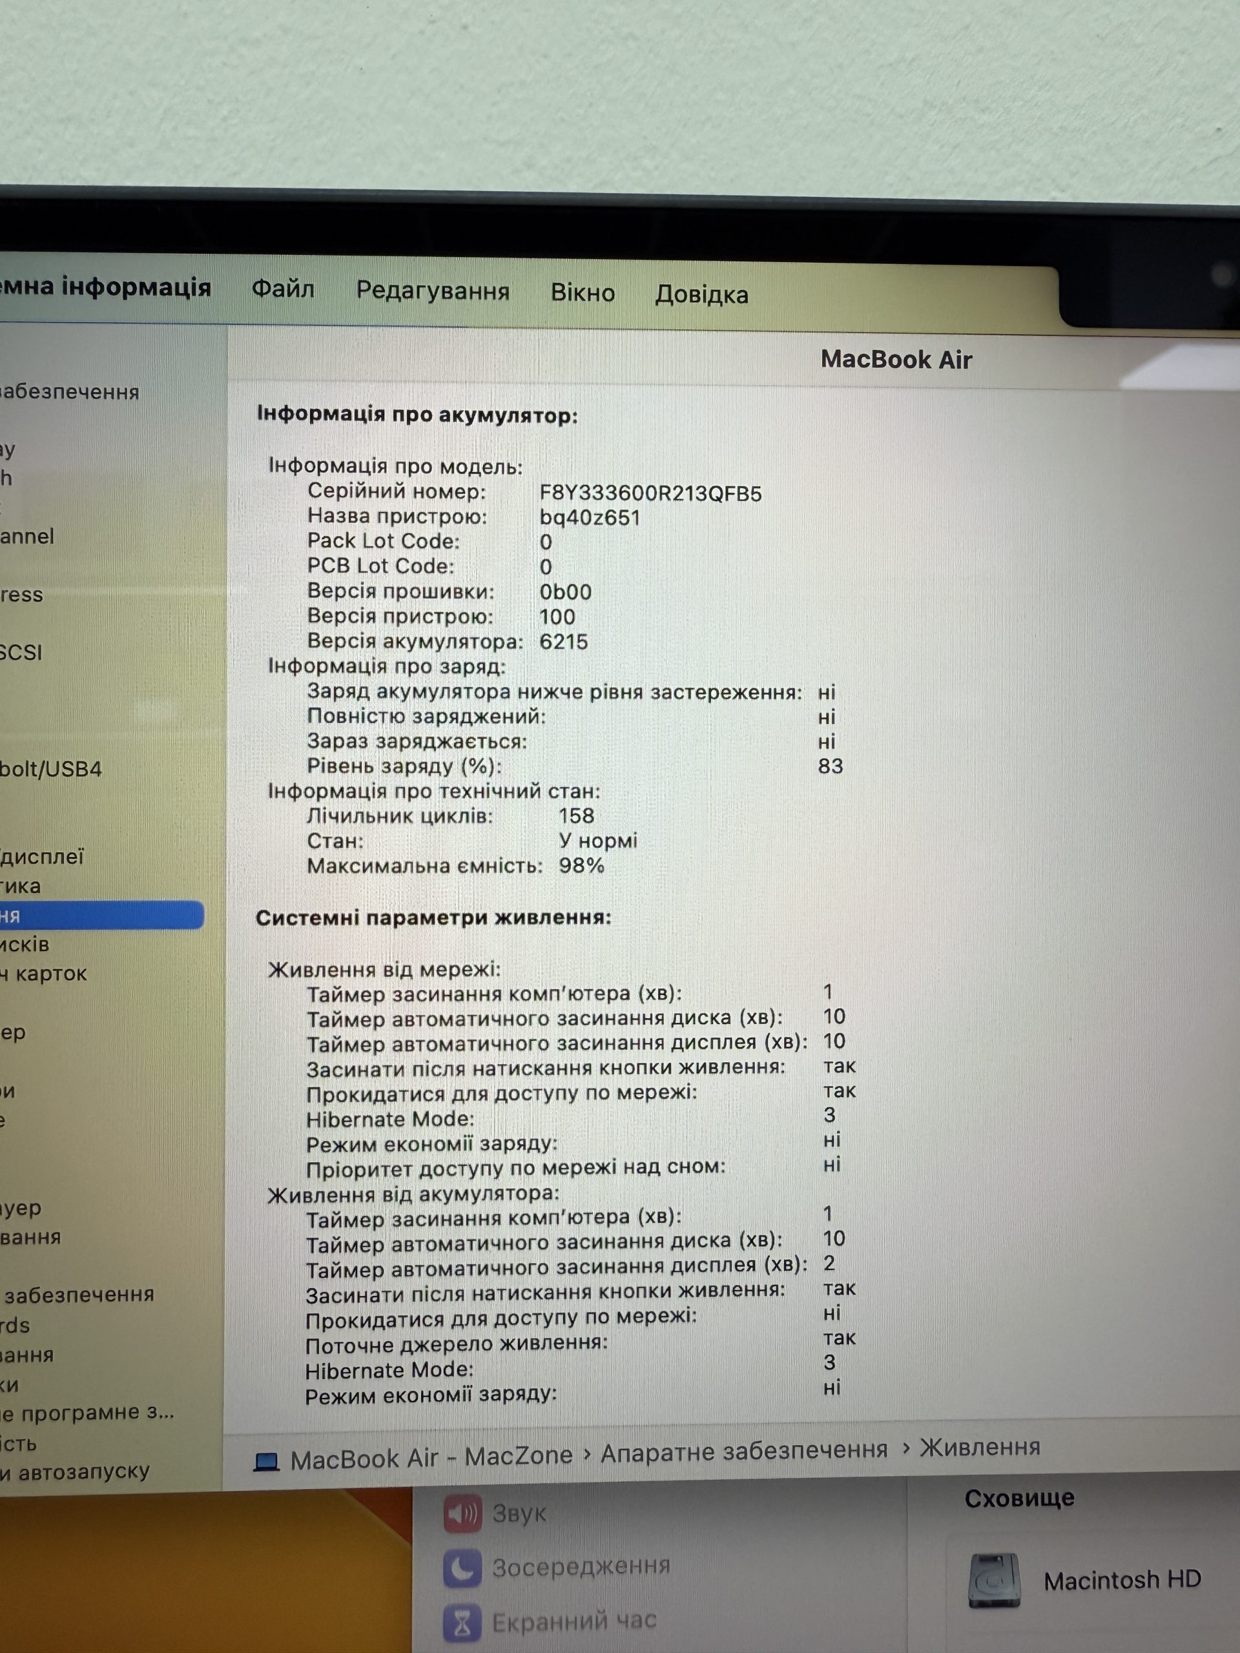
Task: Click serial number F8Y333600R213QFB5
Action: (650, 493)
